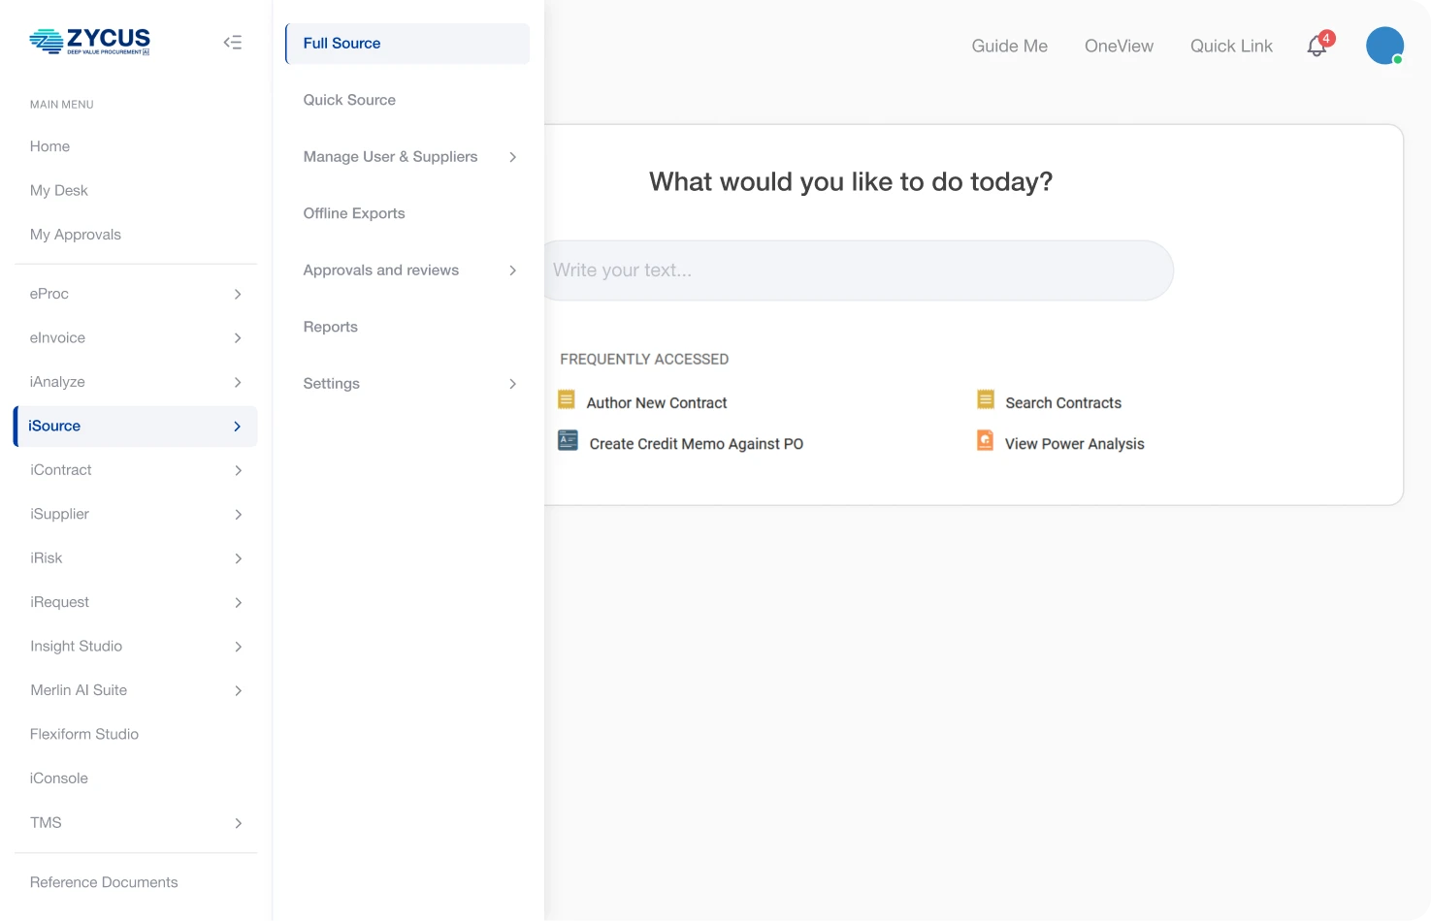Open My Desk

pos(58,190)
